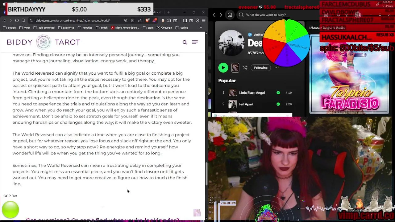The height and width of the screenshot is (222, 395).
Task: Click the green GCP Dot indicator
Action: tap(10, 210)
